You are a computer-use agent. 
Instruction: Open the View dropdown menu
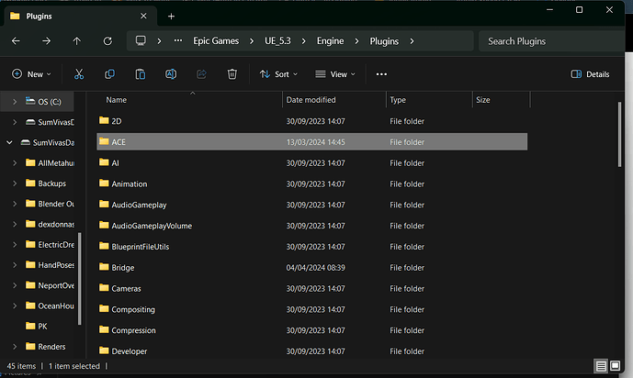pos(335,74)
